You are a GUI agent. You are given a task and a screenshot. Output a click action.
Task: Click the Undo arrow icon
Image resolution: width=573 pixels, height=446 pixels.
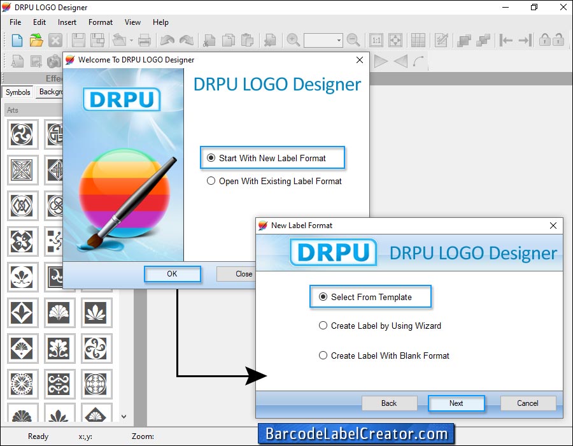click(167, 40)
